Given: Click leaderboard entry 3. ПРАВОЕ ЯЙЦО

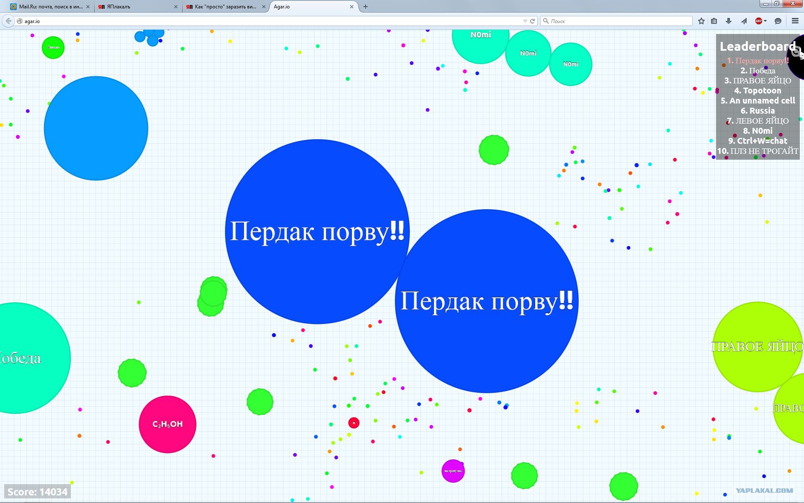Looking at the screenshot, I should (x=758, y=81).
